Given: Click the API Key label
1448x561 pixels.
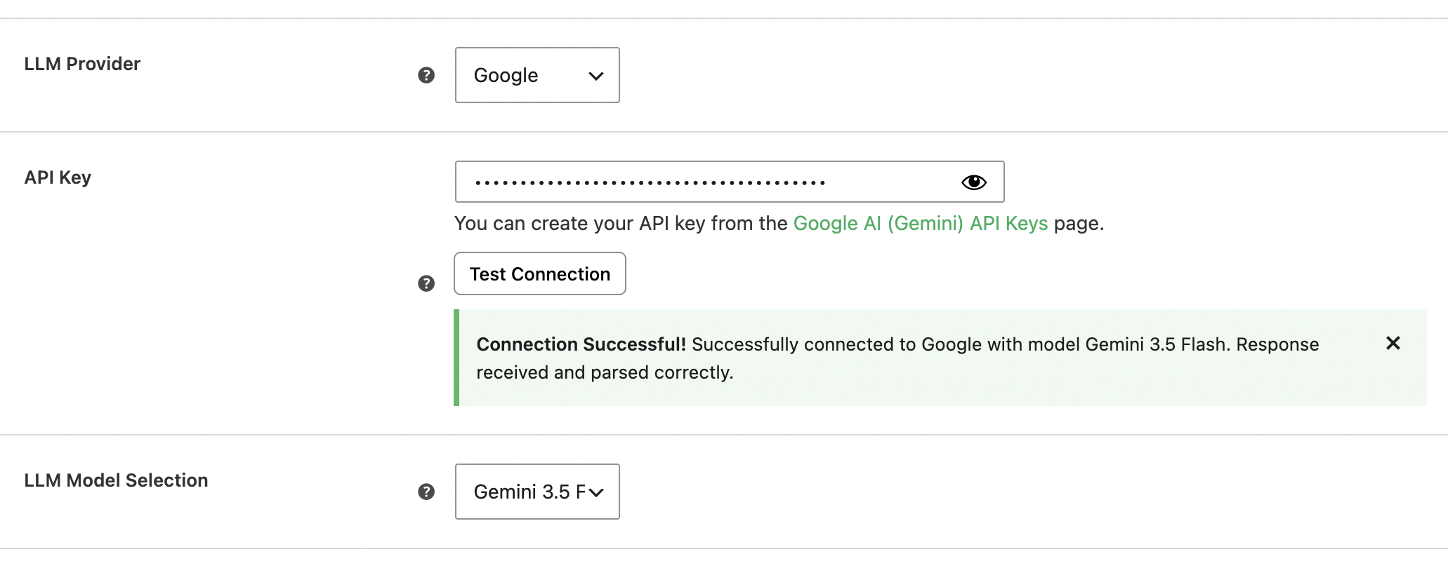Looking at the screenshot, I should 58,177.
